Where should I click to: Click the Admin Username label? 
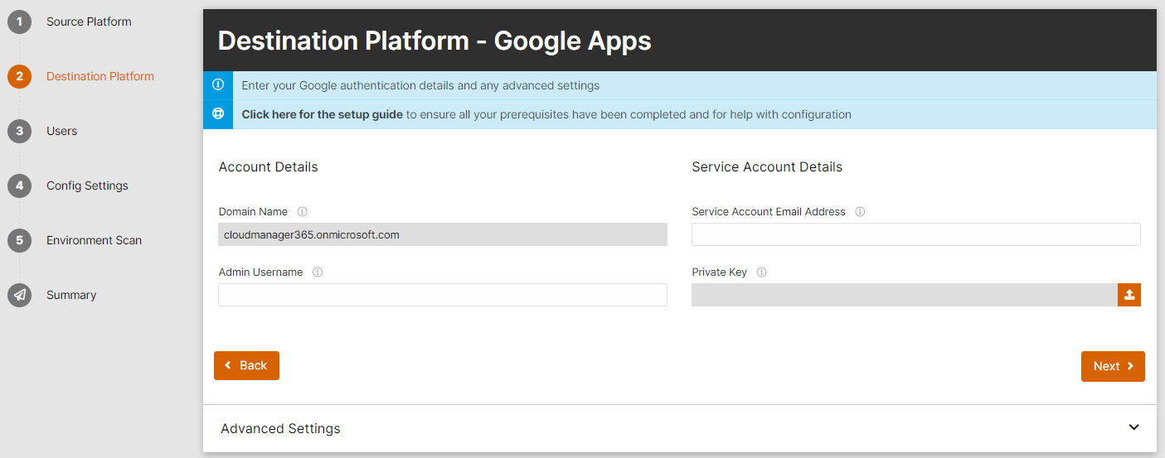tap(261, 272)
